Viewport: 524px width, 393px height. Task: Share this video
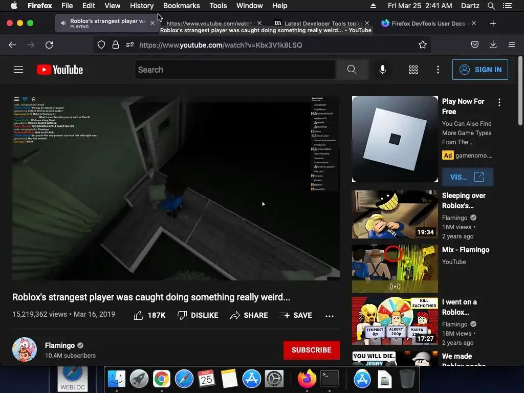[x=249, y=315]
